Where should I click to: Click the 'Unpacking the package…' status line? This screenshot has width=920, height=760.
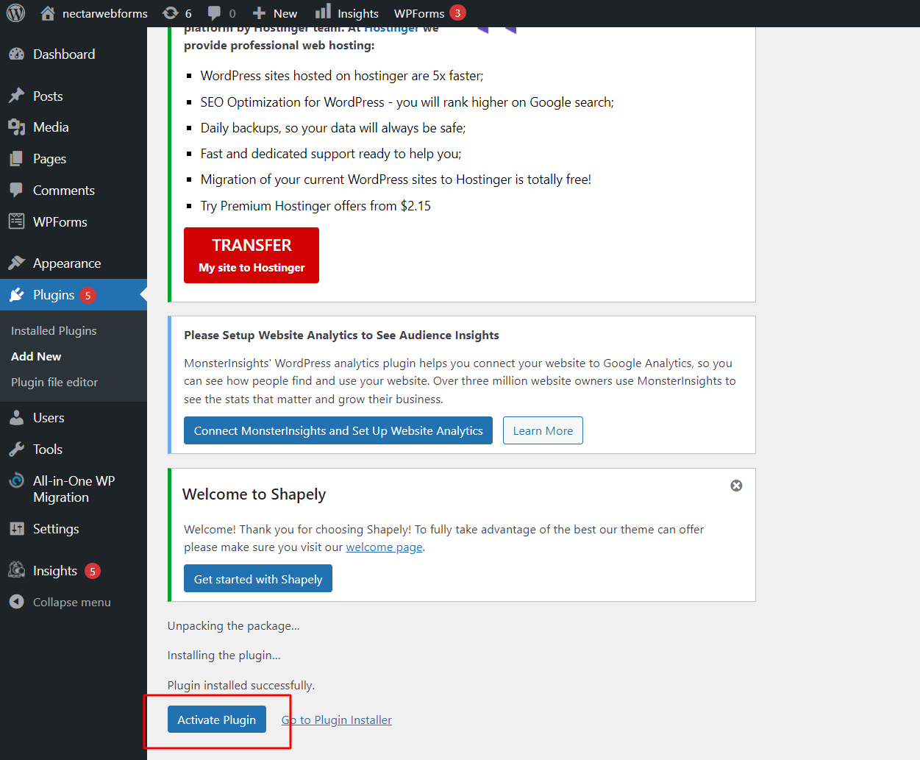(234, 626)
